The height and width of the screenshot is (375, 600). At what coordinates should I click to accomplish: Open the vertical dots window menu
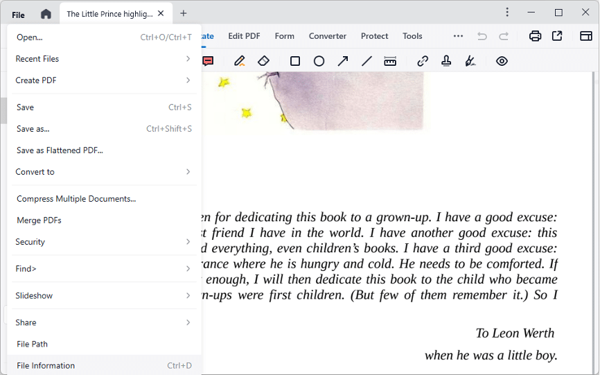507,12
